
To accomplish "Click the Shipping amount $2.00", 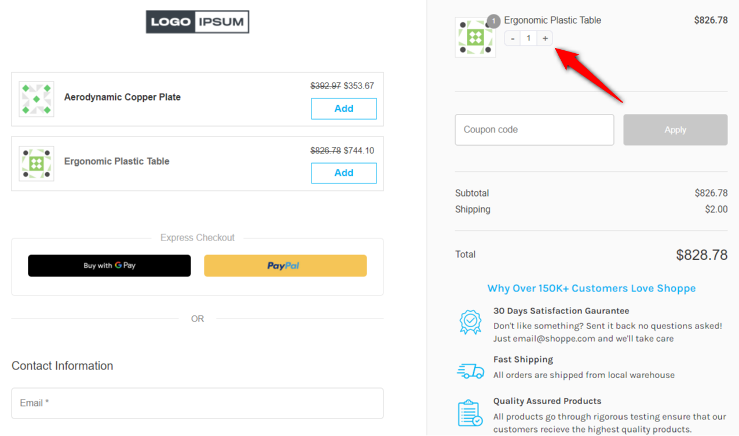I will pyautogui.click(x=716, y=209).
